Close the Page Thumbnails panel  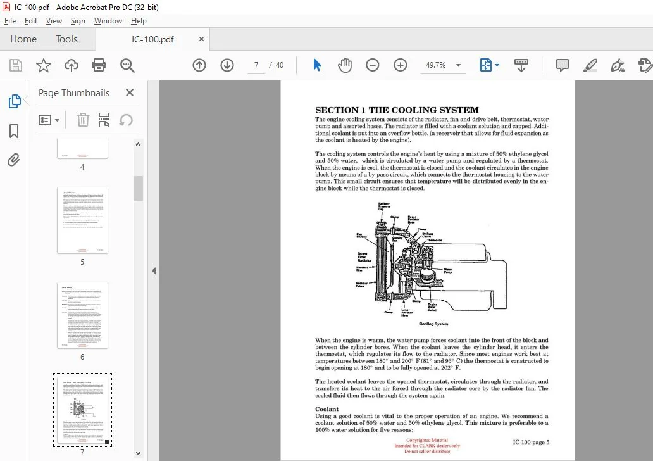coord(130,92)
